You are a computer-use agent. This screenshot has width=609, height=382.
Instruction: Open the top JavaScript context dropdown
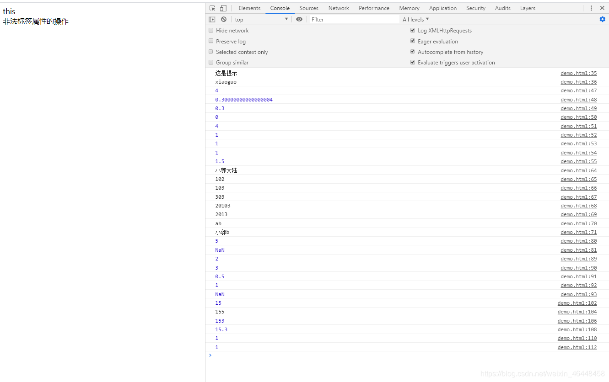point(261,19)
